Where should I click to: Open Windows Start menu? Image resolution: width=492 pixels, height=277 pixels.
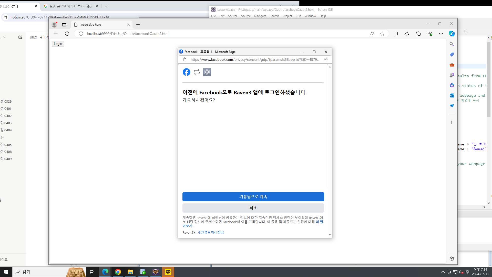[x=6, y=272]
